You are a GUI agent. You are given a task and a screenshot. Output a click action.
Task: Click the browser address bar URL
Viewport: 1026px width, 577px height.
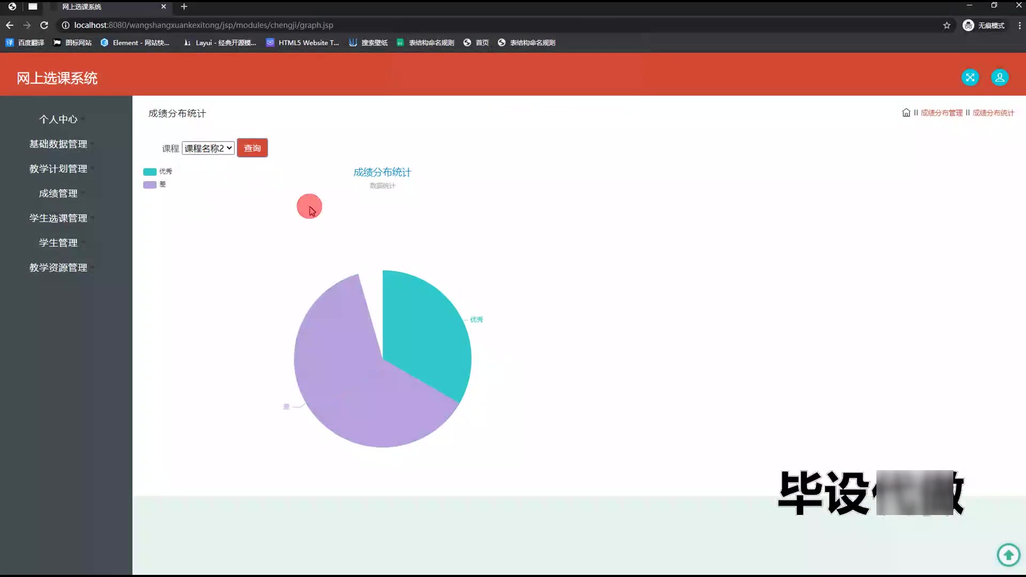[x=204, y=25]
